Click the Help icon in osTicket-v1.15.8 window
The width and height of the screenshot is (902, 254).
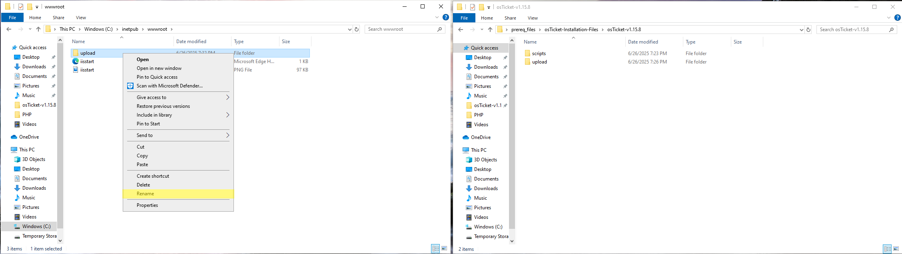pos(898,18)
